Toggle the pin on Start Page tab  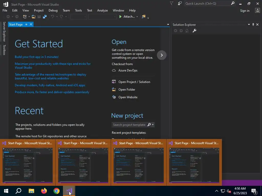26,24
